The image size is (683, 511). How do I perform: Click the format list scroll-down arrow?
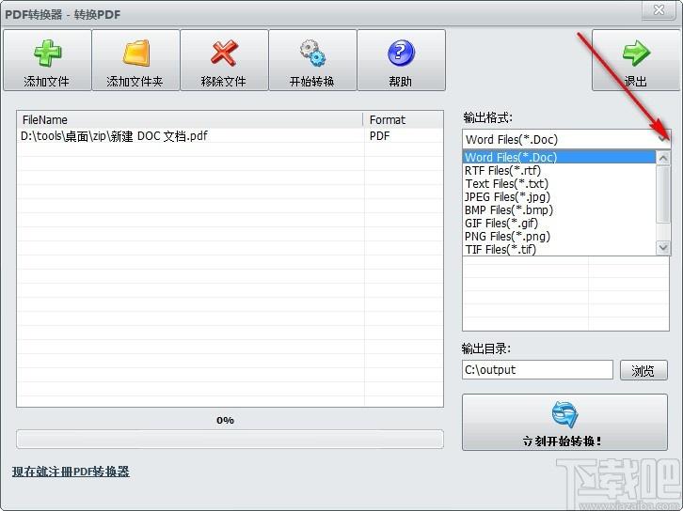tap(663, 248)
